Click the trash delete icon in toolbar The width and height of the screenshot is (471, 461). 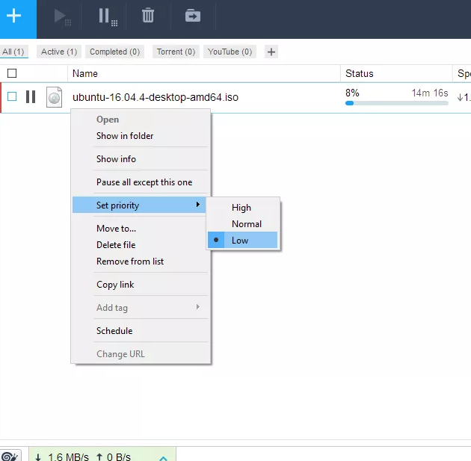point(148,16)
